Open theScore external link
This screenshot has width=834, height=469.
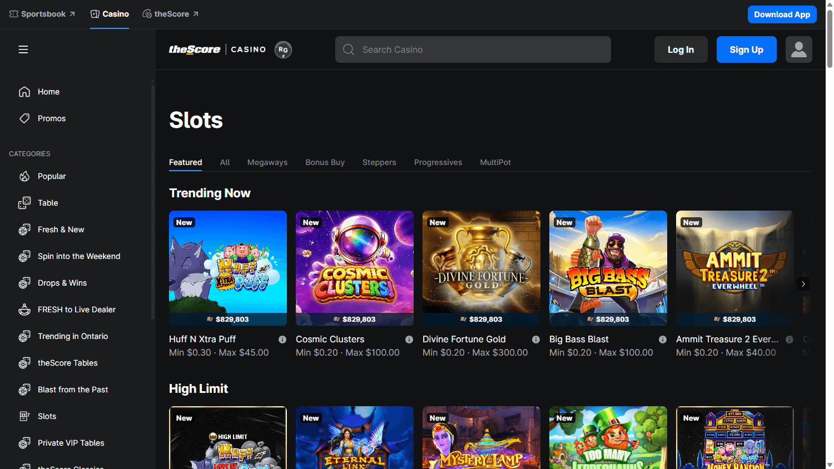(x=171, y=14)
